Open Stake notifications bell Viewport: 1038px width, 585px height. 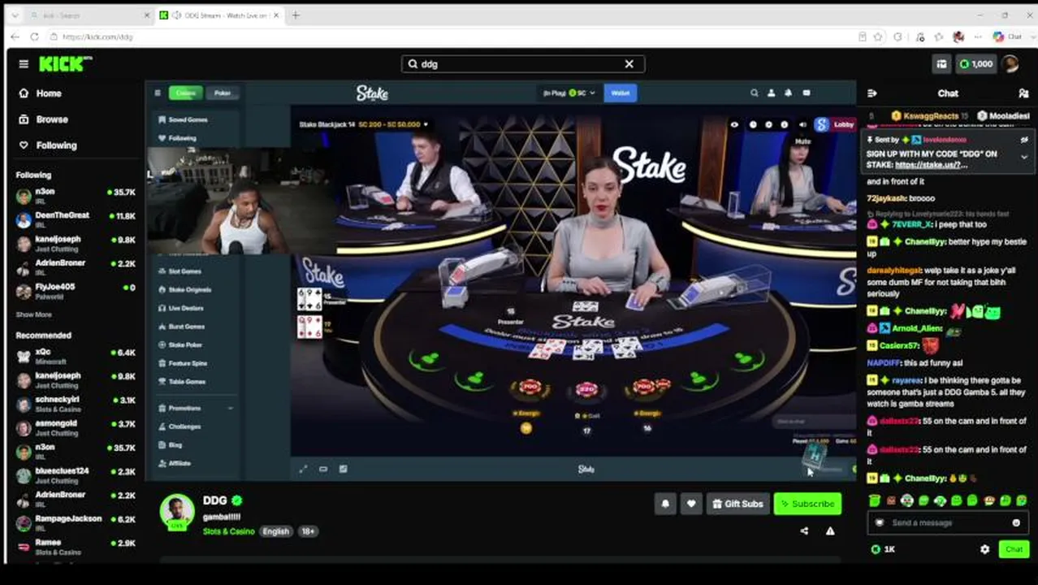tap(789, 93)
